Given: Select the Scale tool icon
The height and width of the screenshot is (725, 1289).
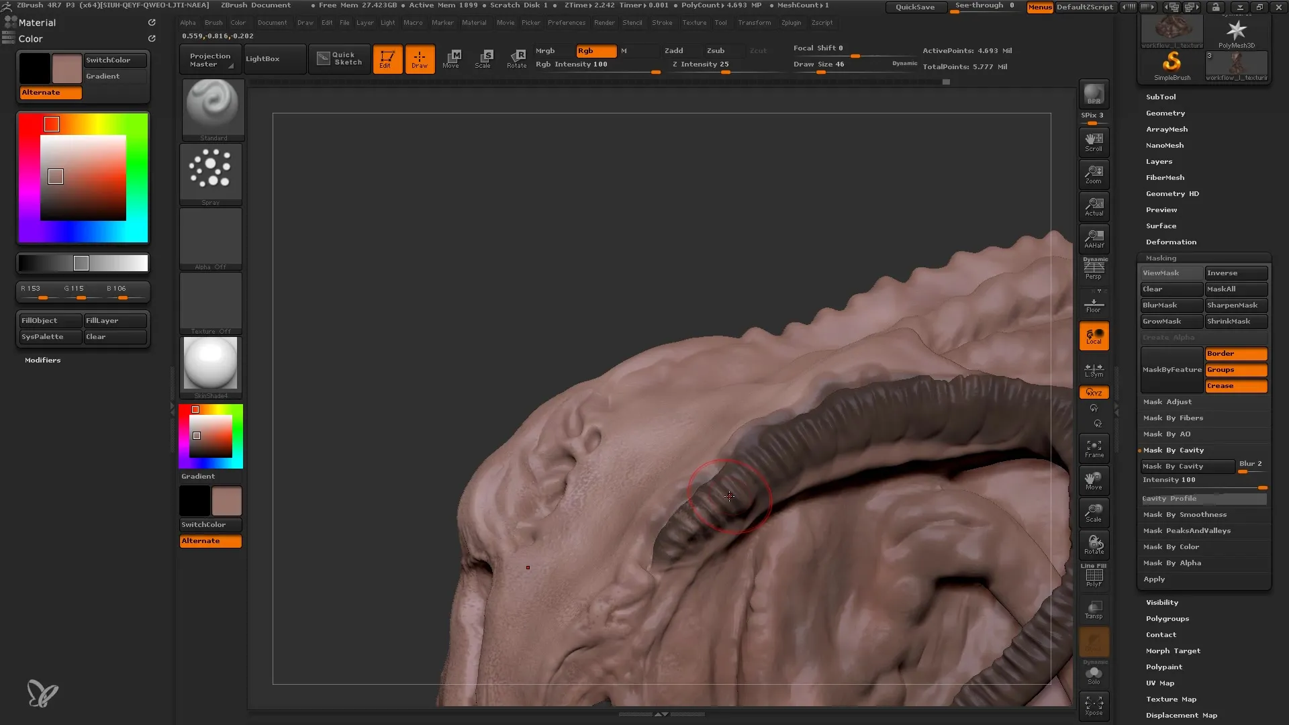Looking at the screenshot, I should point(484,58).
